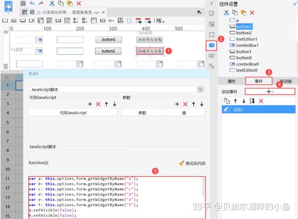Select comboBox1 in the widget tree
This screenshot has width=298, height=219.
point(247,45)
